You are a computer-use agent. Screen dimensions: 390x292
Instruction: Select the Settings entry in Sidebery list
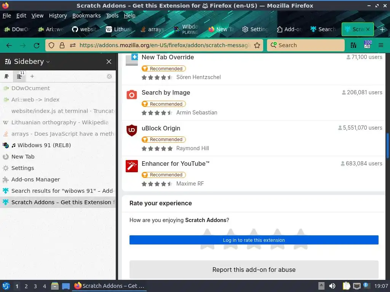[x=58, y=168]
